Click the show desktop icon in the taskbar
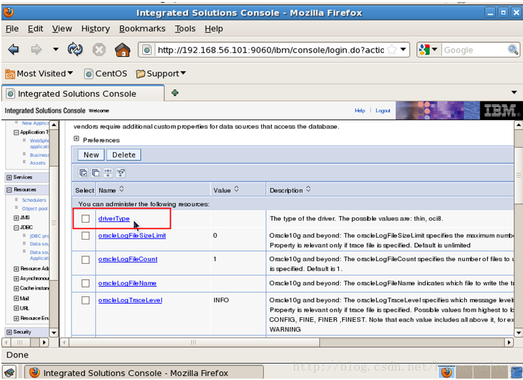This screenshot has height=380, width=523. [x=9, y=373]
